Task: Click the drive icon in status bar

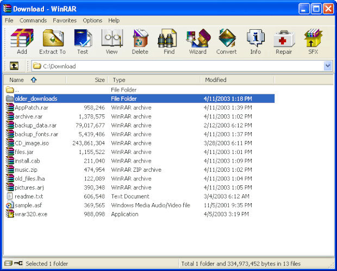Action: point(8,263)
